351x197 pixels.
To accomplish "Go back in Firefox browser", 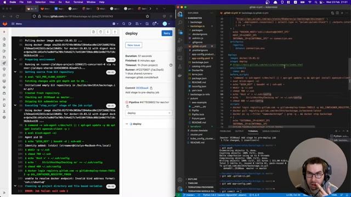I will pyautogui.click(x=4, y=16).
